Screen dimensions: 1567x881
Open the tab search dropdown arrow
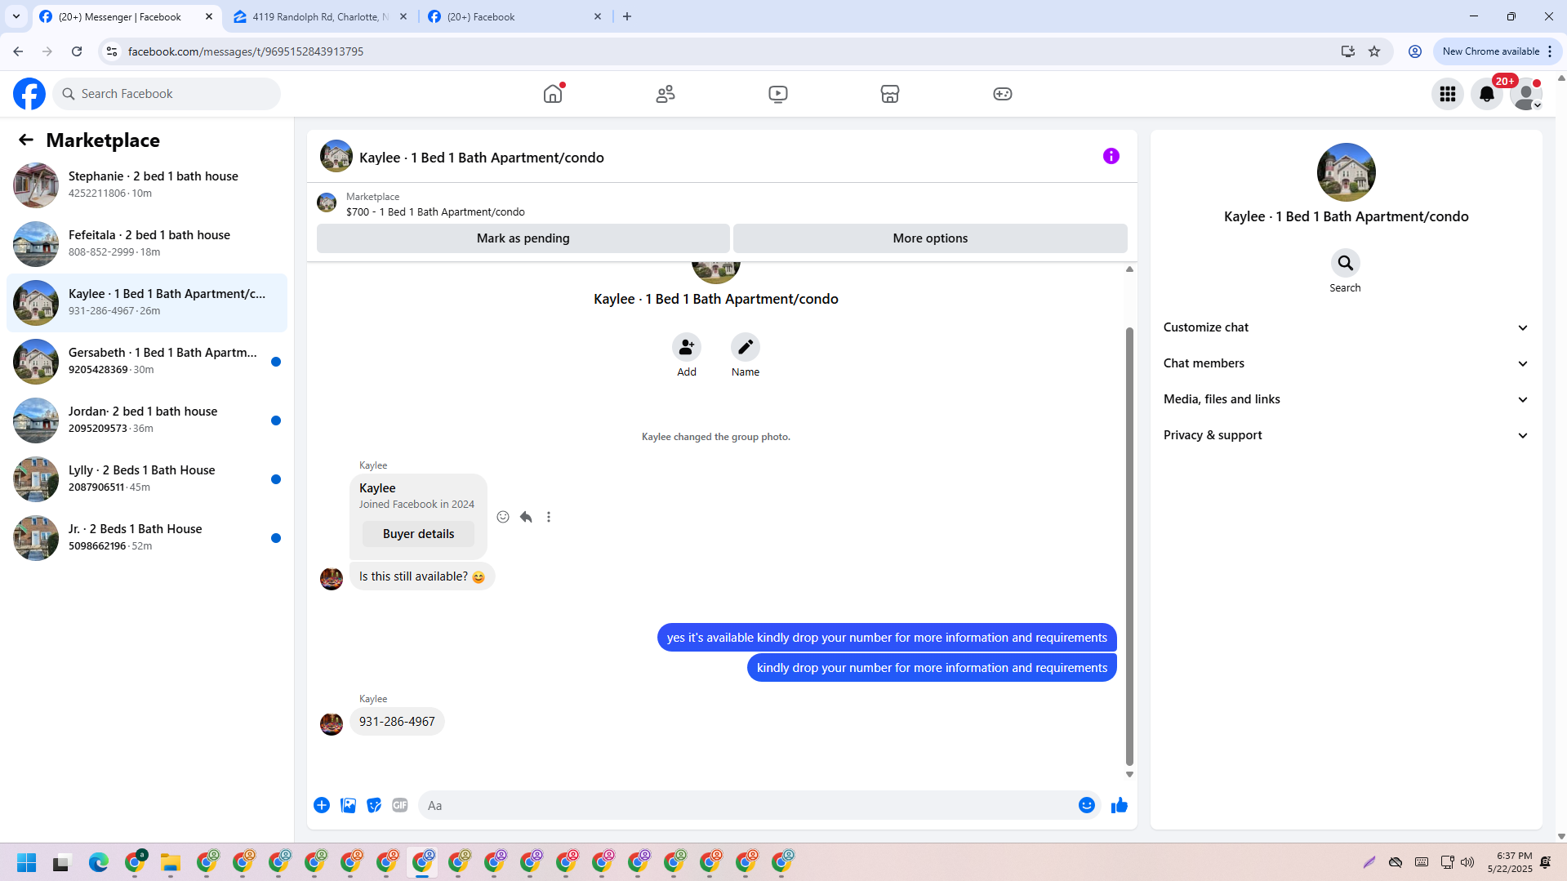click(16, 16)
